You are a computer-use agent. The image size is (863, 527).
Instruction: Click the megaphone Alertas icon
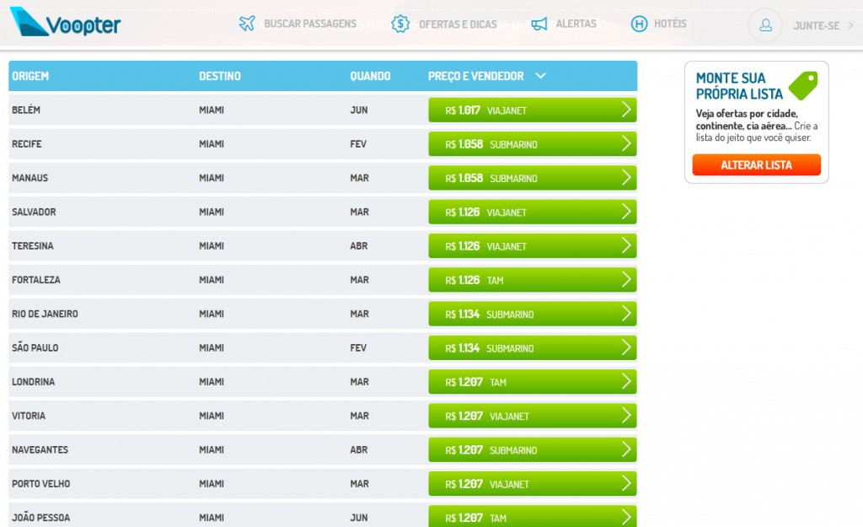(x=539, y=24)
